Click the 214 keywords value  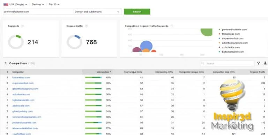tap(33, 42)
